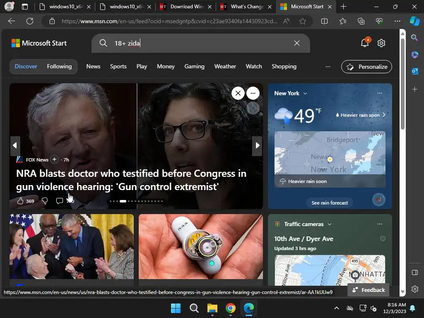The width and height of the screenshot is (424, 318).
Task: Open the Money section
Action: 166,67
